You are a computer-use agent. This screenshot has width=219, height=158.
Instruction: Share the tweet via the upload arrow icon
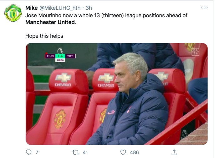click(175, 152)
